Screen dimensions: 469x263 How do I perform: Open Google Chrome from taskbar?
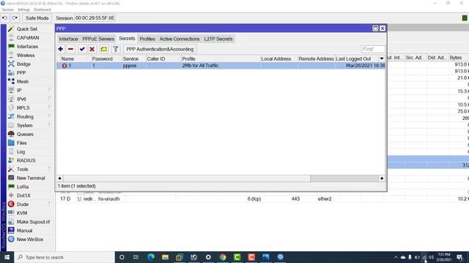pos(223,257)
